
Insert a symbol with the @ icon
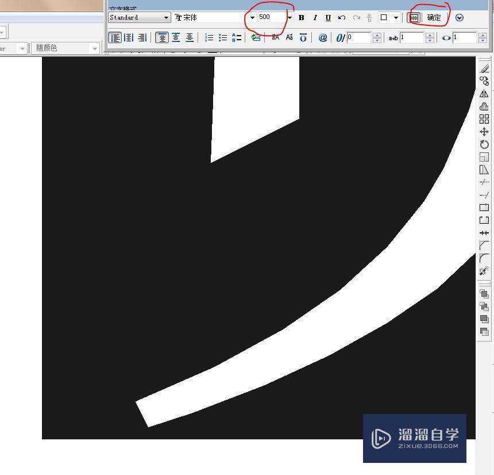[x=323, y=37]
